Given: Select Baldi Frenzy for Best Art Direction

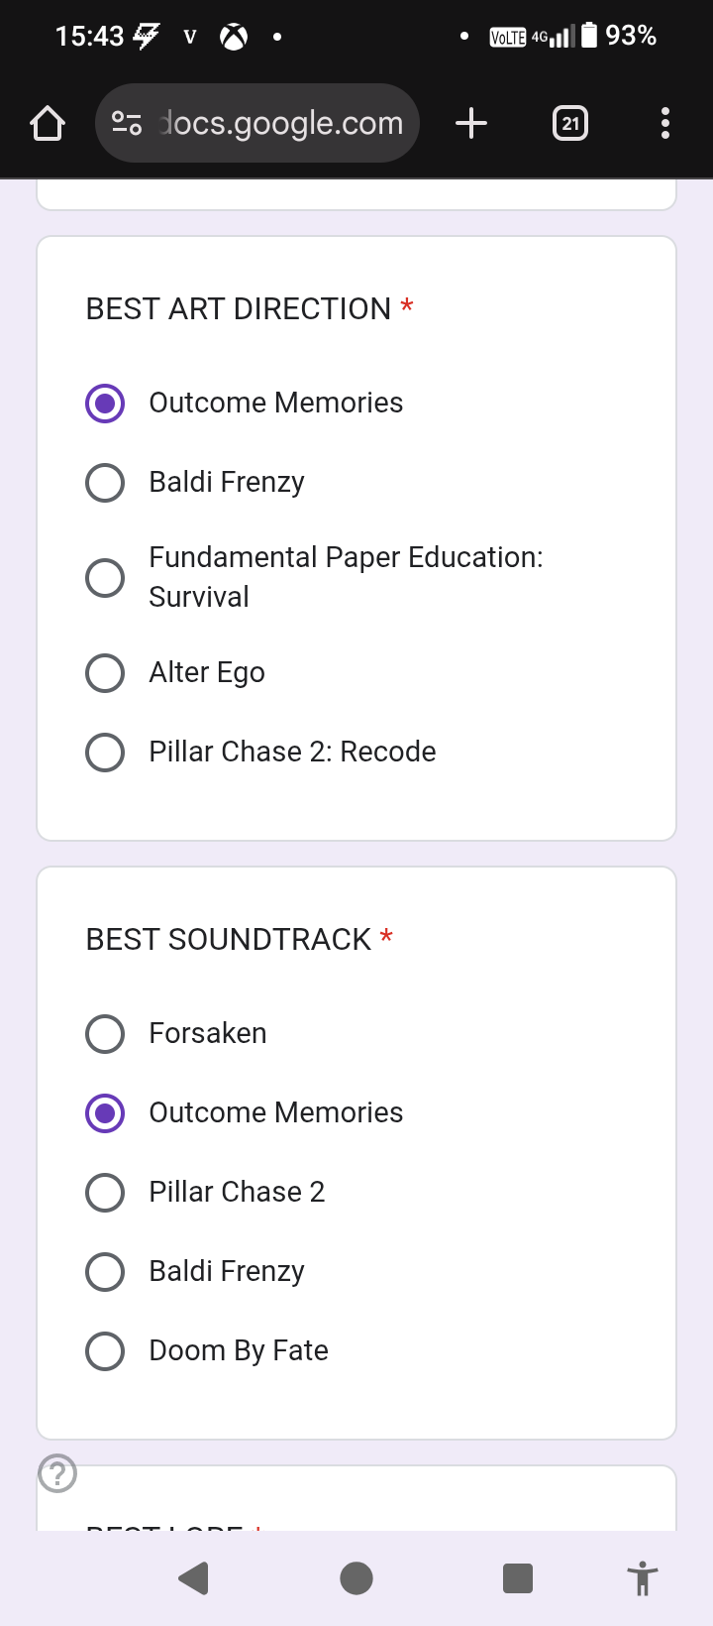Looking at the screenshot, I should [x=105, y=483].
